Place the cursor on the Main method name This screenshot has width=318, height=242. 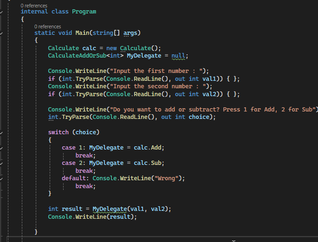(82, 33)
